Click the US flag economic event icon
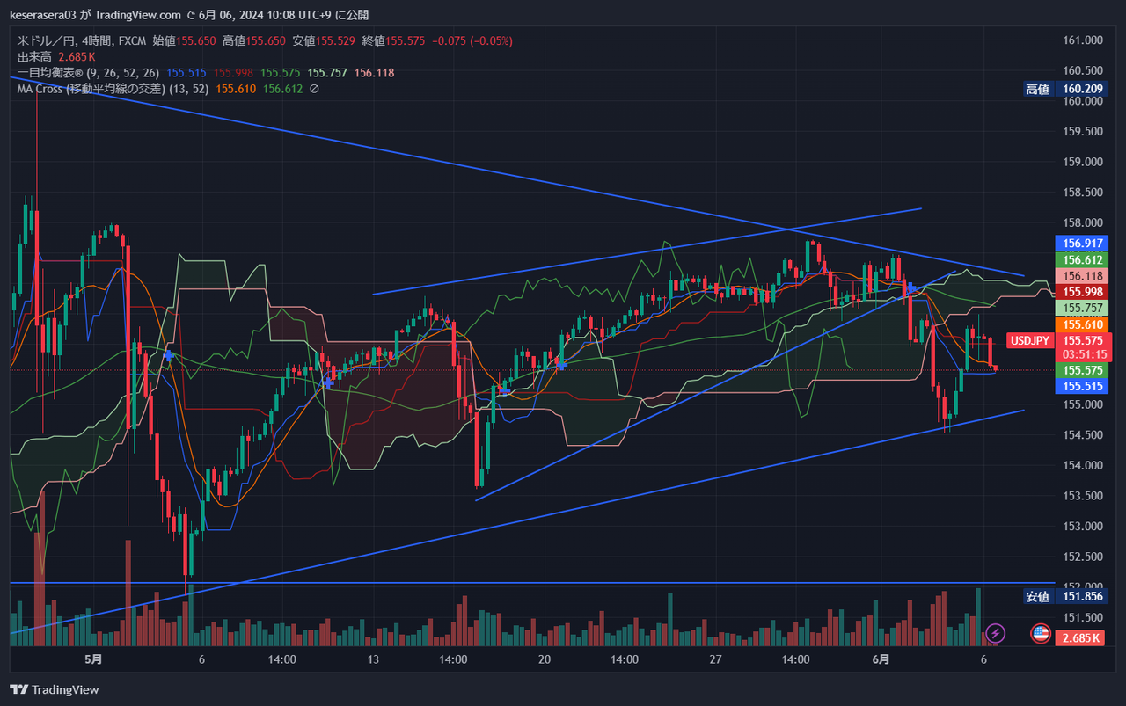 coord(1041,633)
